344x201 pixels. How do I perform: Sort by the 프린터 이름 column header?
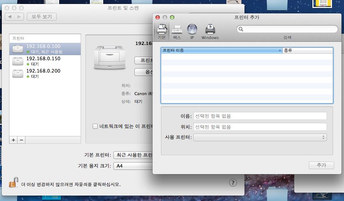[221, 50]
